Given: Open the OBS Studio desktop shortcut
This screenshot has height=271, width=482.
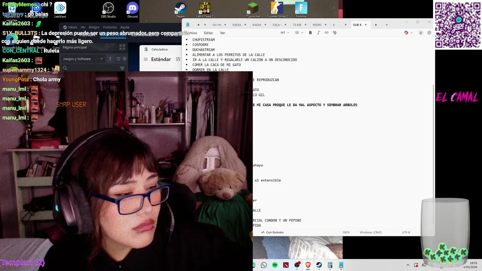Looking at the screenshot, I should [x=108, y=10].
